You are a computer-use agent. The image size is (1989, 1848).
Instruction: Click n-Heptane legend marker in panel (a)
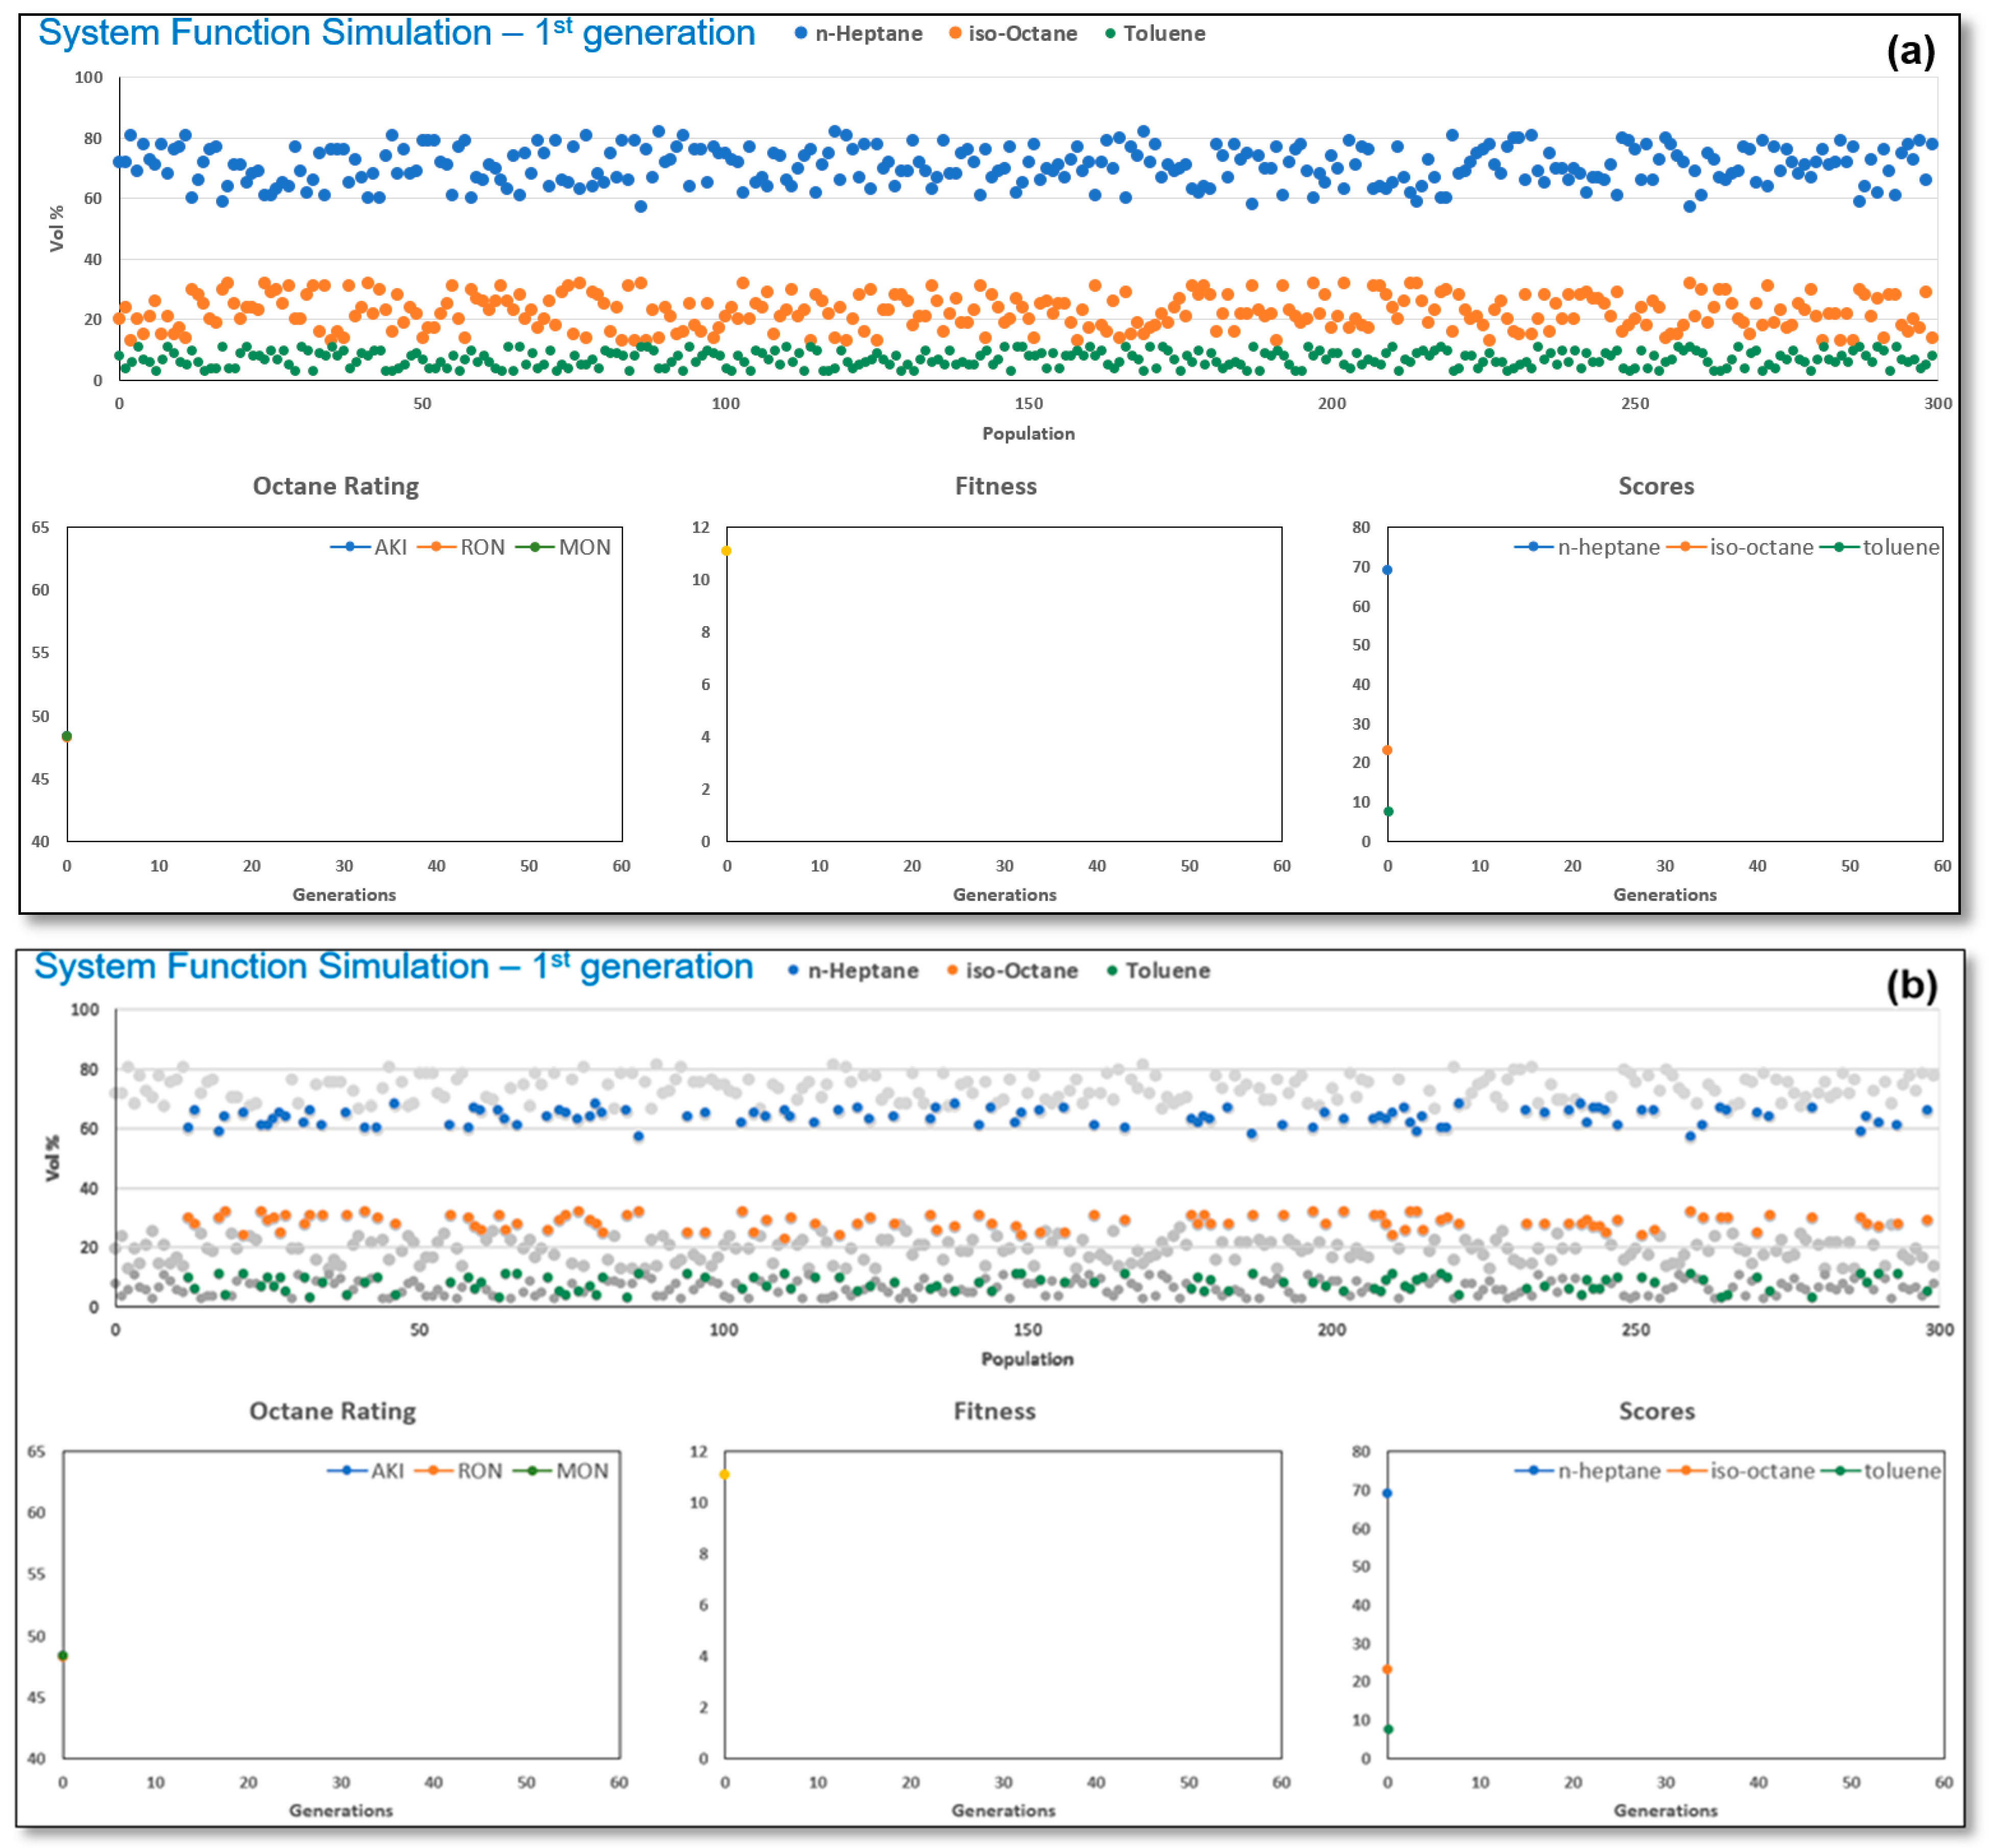point(800,33)
